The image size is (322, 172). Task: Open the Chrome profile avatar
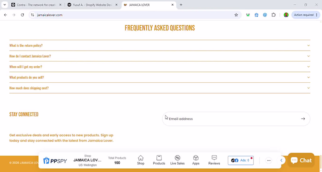coord(286,15)
